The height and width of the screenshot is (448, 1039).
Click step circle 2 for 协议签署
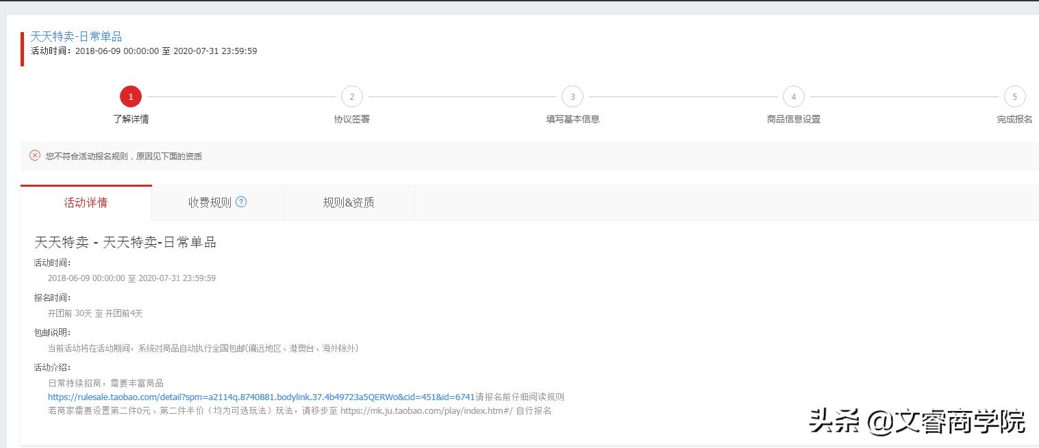[x=351, y=96]
